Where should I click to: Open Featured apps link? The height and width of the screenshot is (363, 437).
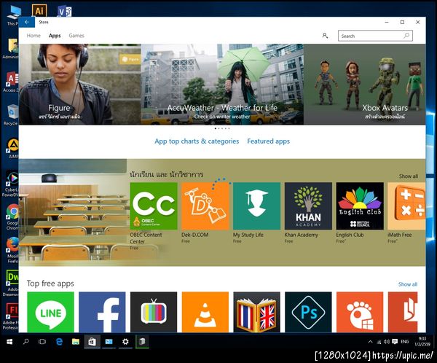coord(268,141)
